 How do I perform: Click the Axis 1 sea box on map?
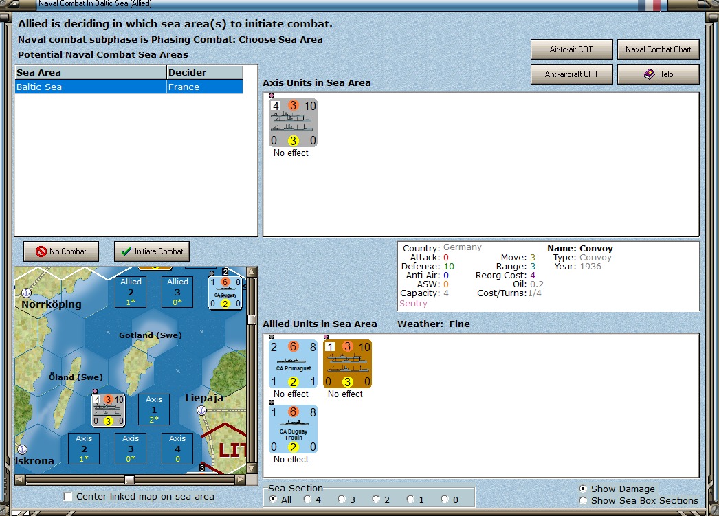pyautogui.click(x=154, y=410)
